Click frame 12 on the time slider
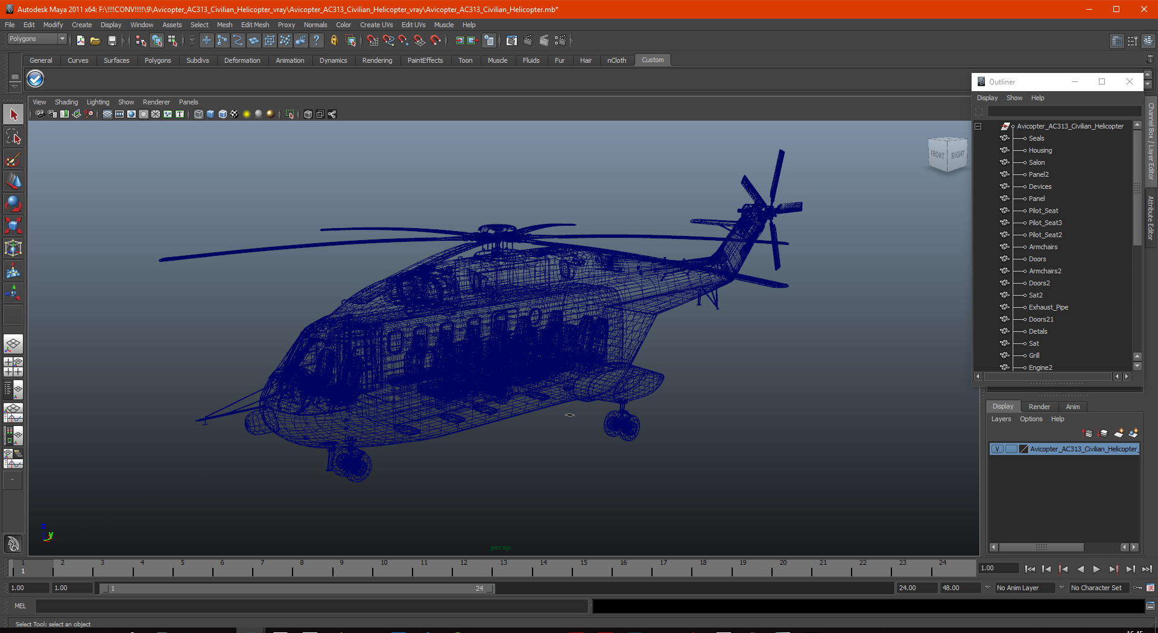Screen dimensions: 1158x633 [463, 568]
